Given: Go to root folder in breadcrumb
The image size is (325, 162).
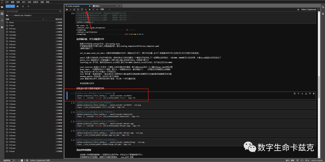Looking at the screenshot, I should (7, 15).
